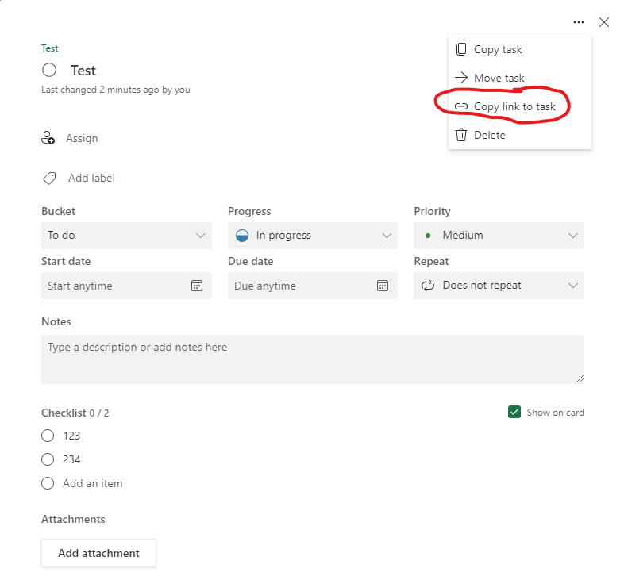Click the green Medium priority dot
This screenshot has width=624, height=584.
428,236
